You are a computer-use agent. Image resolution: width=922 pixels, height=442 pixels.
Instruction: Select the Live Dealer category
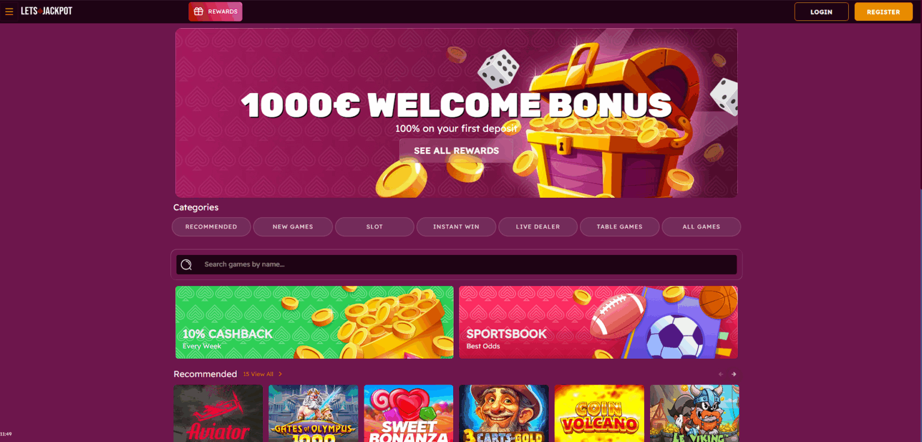point(538,227)
